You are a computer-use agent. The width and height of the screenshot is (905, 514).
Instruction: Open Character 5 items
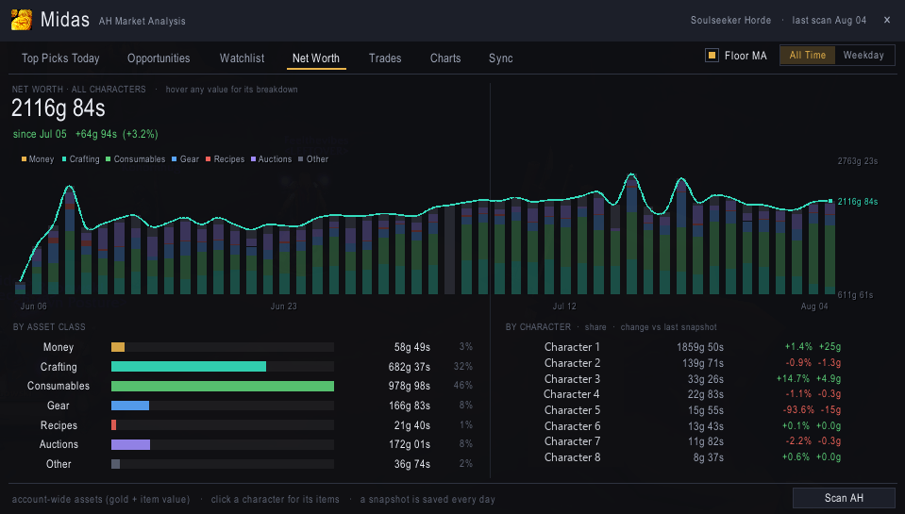(572, 410)
